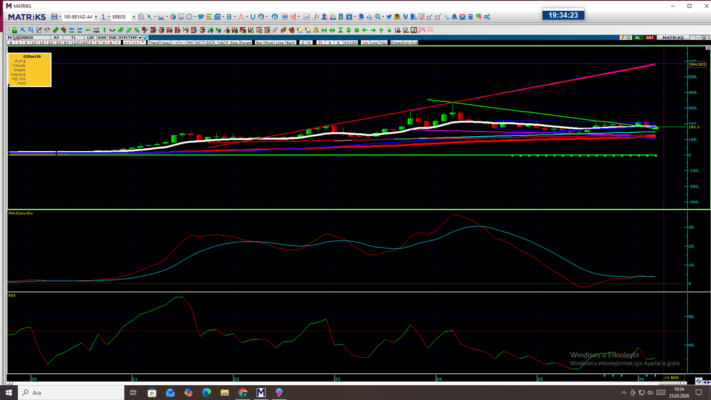The height and width of the screenshot is (400, 711).
Task: Open the gears settings icon in main toolbar
Action: point(487,17)
